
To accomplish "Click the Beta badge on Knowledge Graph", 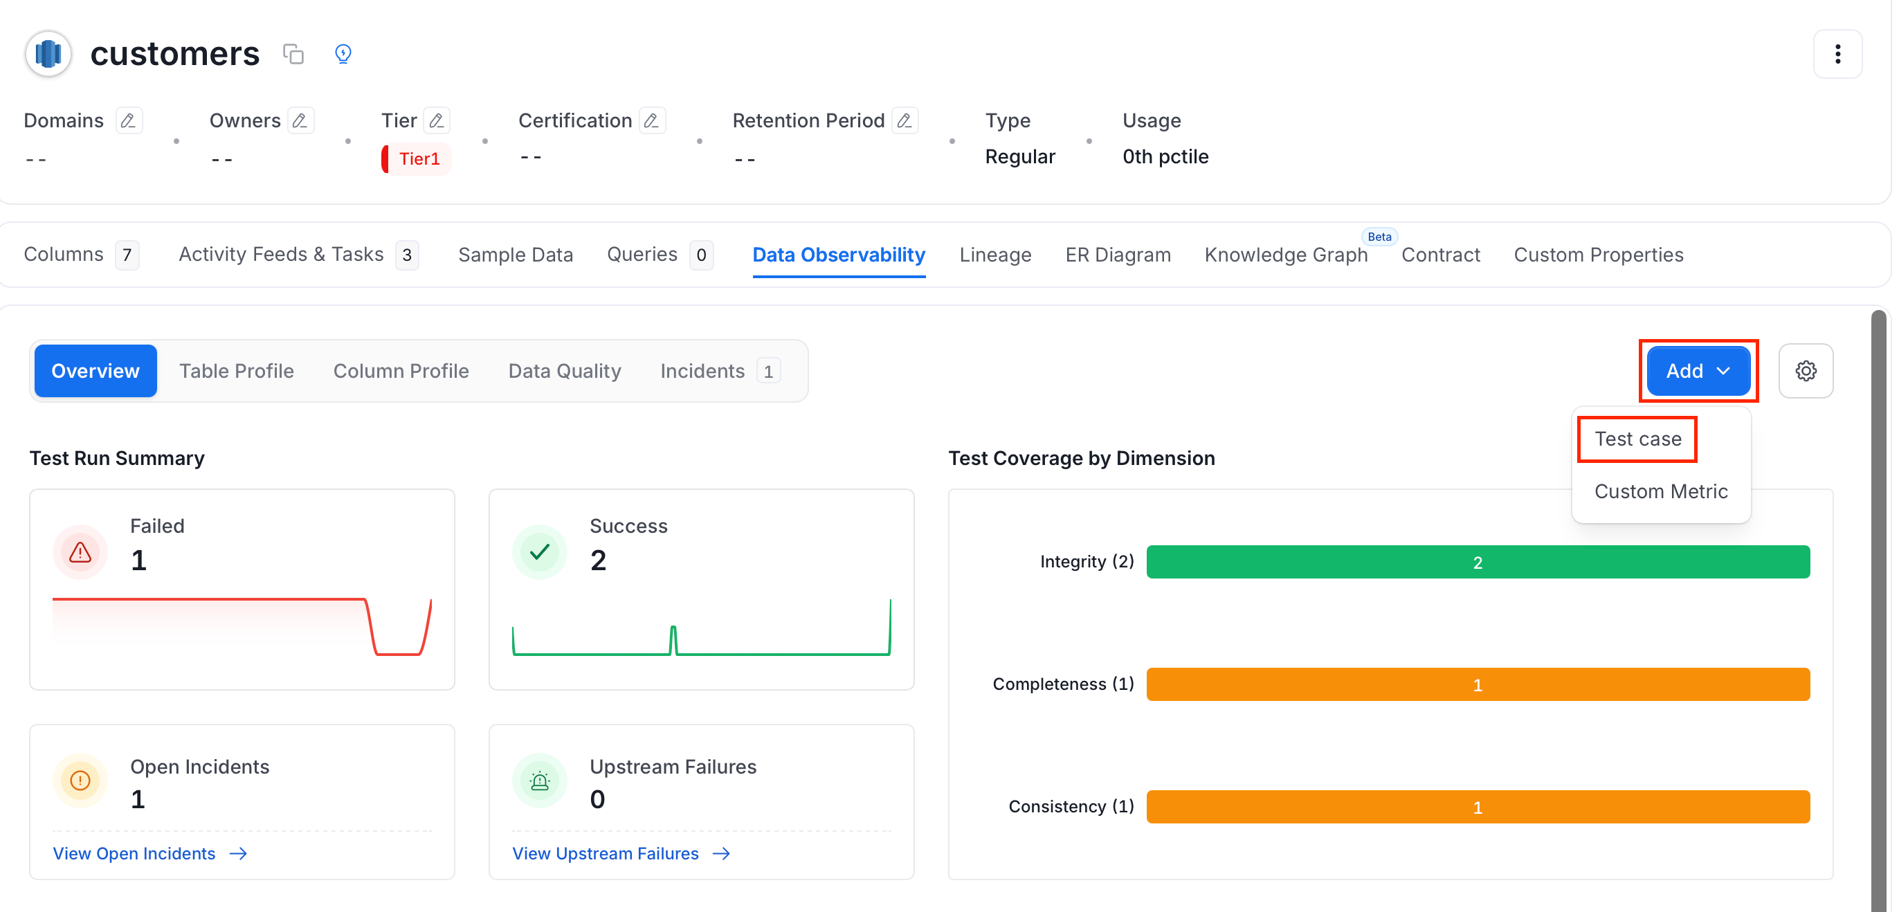I will click(1379, 237).
